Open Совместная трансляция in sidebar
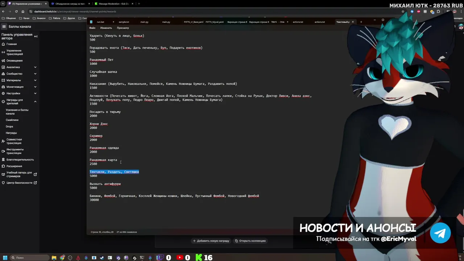This screenshot has width=464, height=261. coord(14,141)
